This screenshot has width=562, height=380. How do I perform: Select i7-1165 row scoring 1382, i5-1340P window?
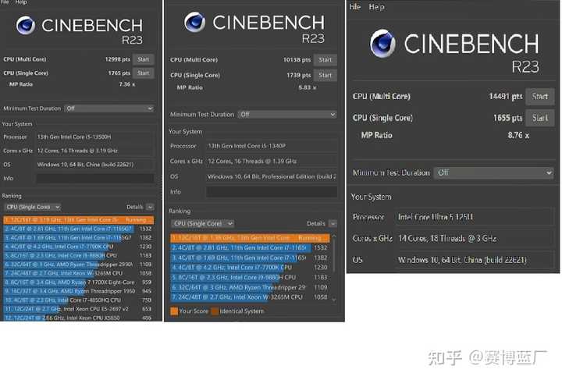[250, 257]
